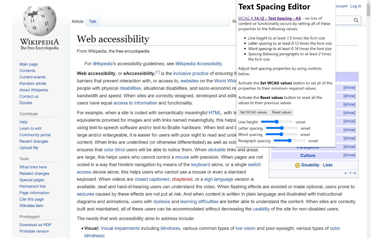Click the Visual impairments link
This screenshot has height=239, width=383.
[120, 228]
